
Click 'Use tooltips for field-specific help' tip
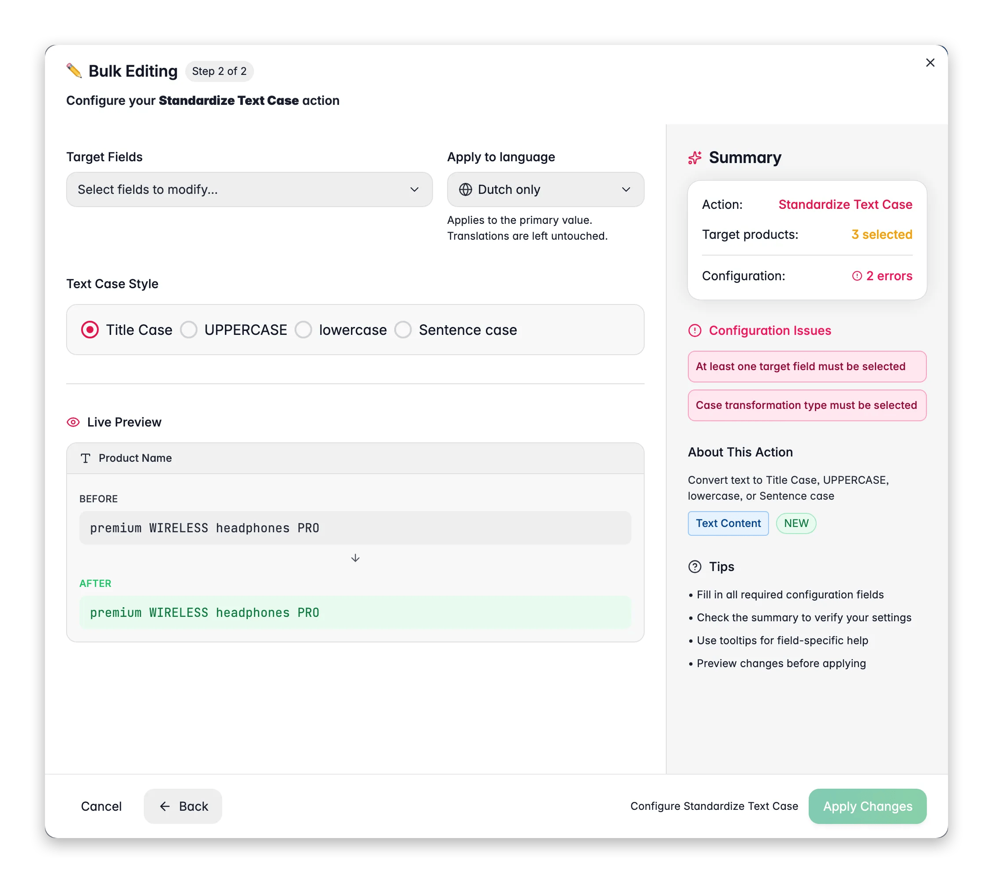782,640
